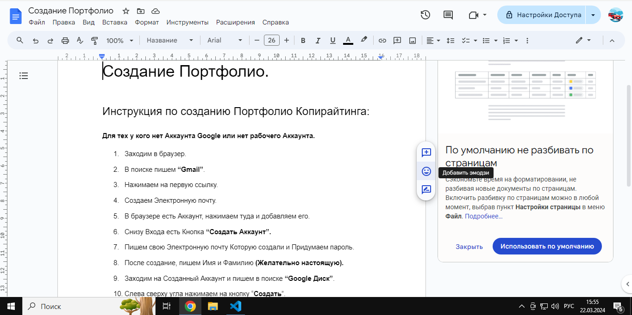Screen dimensions: 632x315
Task: Click Закрыть in the side panel
Action: tap(469, 247)
